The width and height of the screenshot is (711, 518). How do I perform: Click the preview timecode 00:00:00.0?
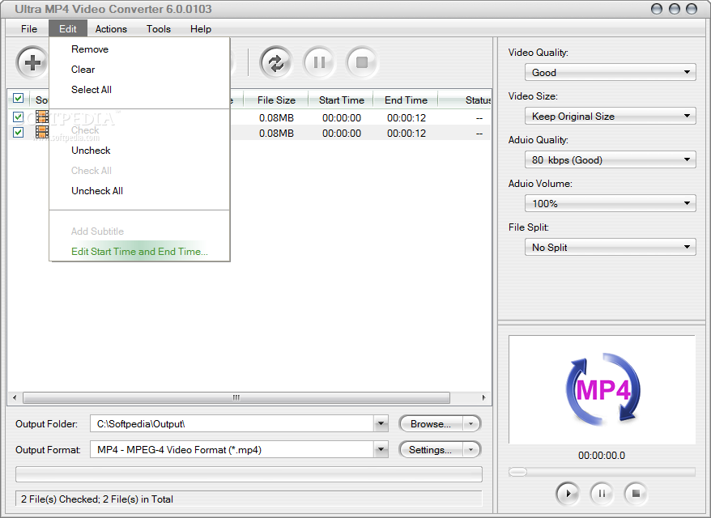click(x=601, y=455)
